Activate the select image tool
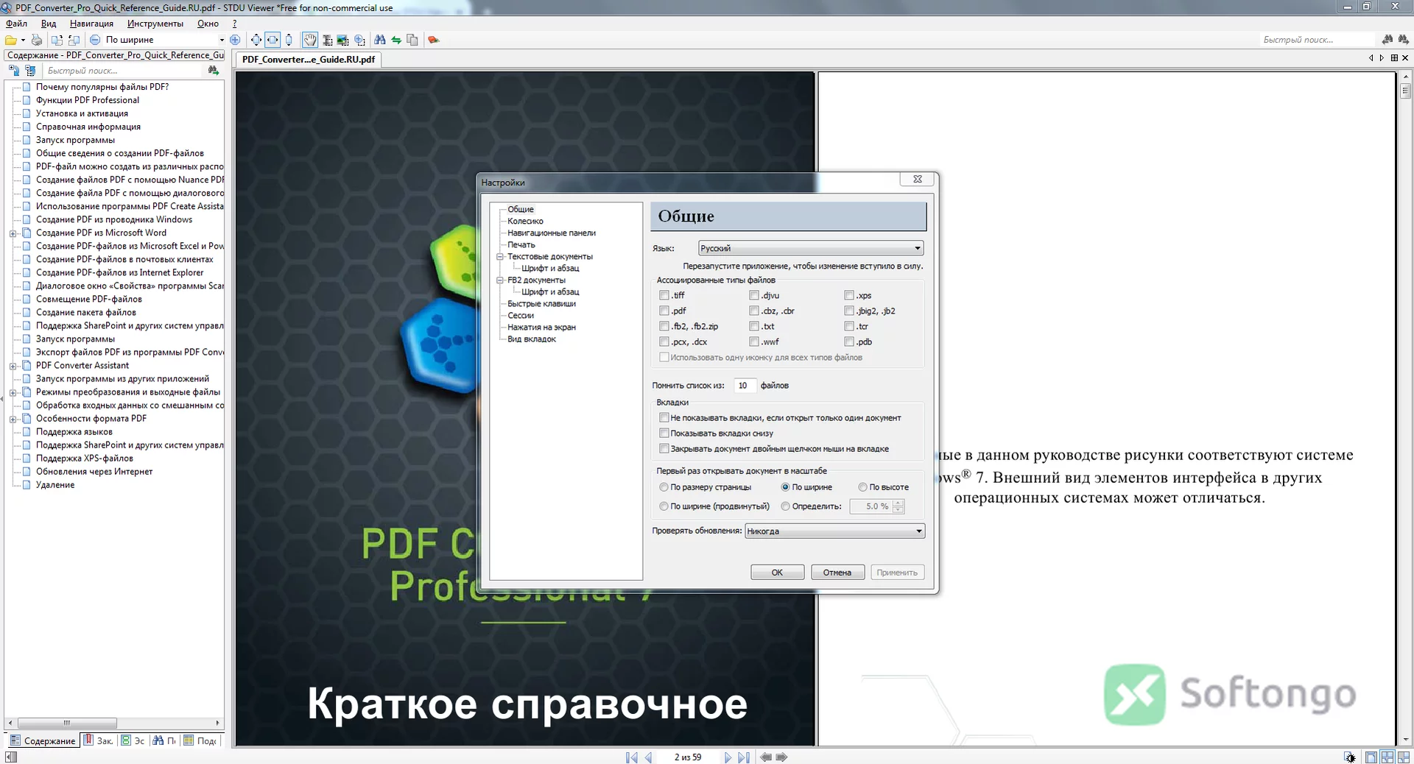 pos(342,40)
